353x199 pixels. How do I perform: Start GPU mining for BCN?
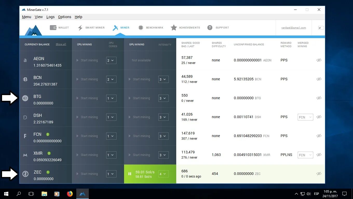[139, 79]
